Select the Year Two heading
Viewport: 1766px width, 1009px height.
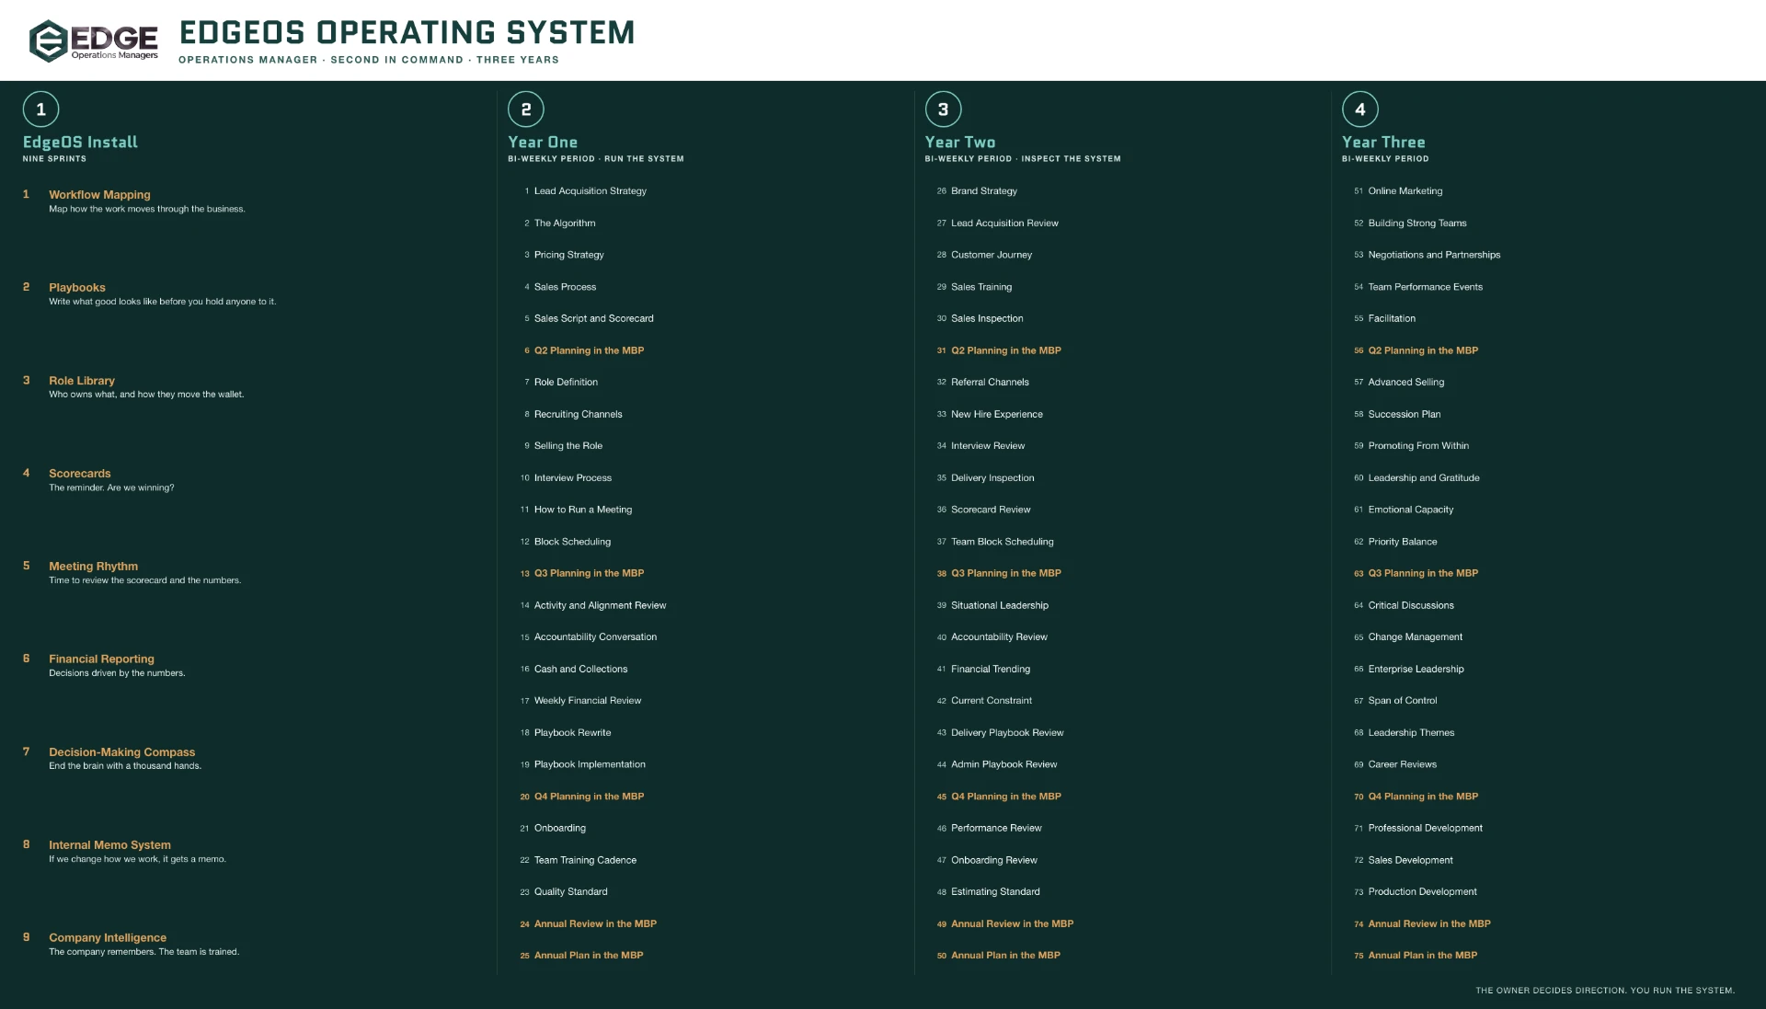pos(960,142)
